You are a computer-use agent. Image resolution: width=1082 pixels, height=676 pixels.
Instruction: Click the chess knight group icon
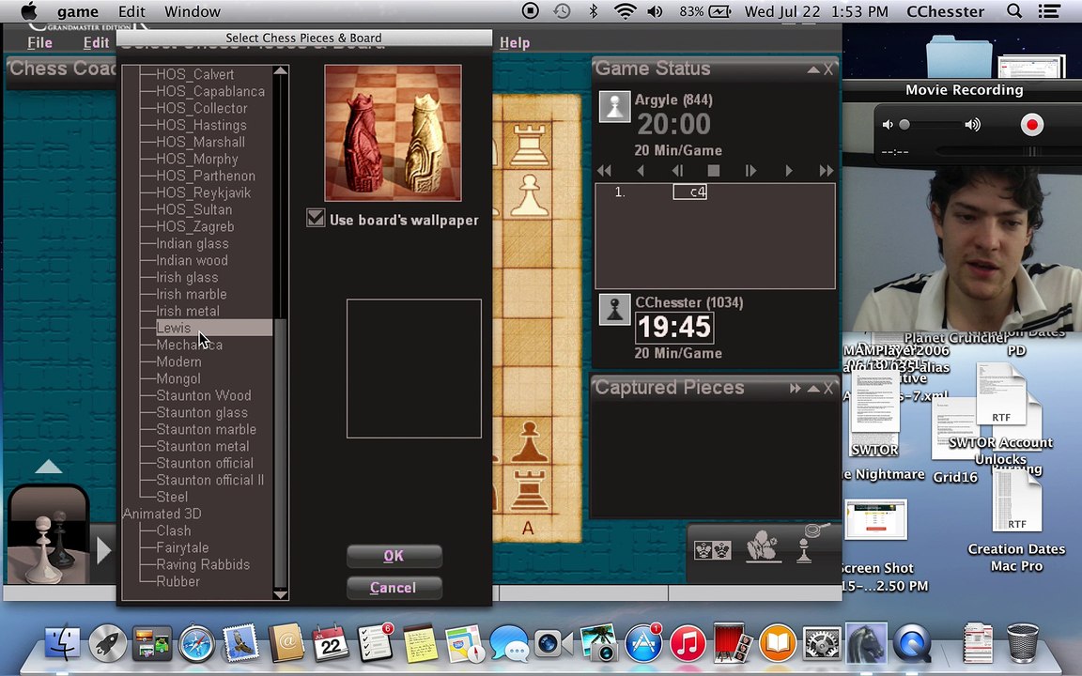tap(763, 545)
